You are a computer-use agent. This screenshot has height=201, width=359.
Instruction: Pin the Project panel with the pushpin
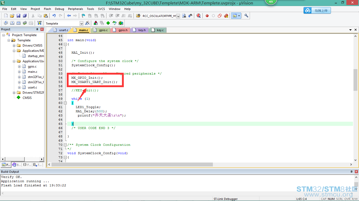[37, 29]
